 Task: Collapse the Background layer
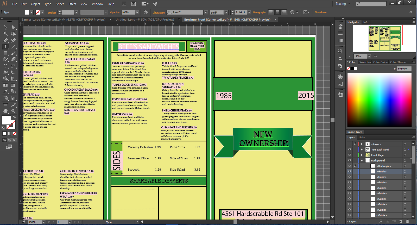coord(362,160)
